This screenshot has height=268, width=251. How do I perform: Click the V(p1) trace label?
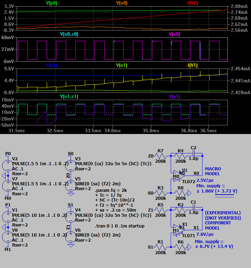[x=53, y=65]
